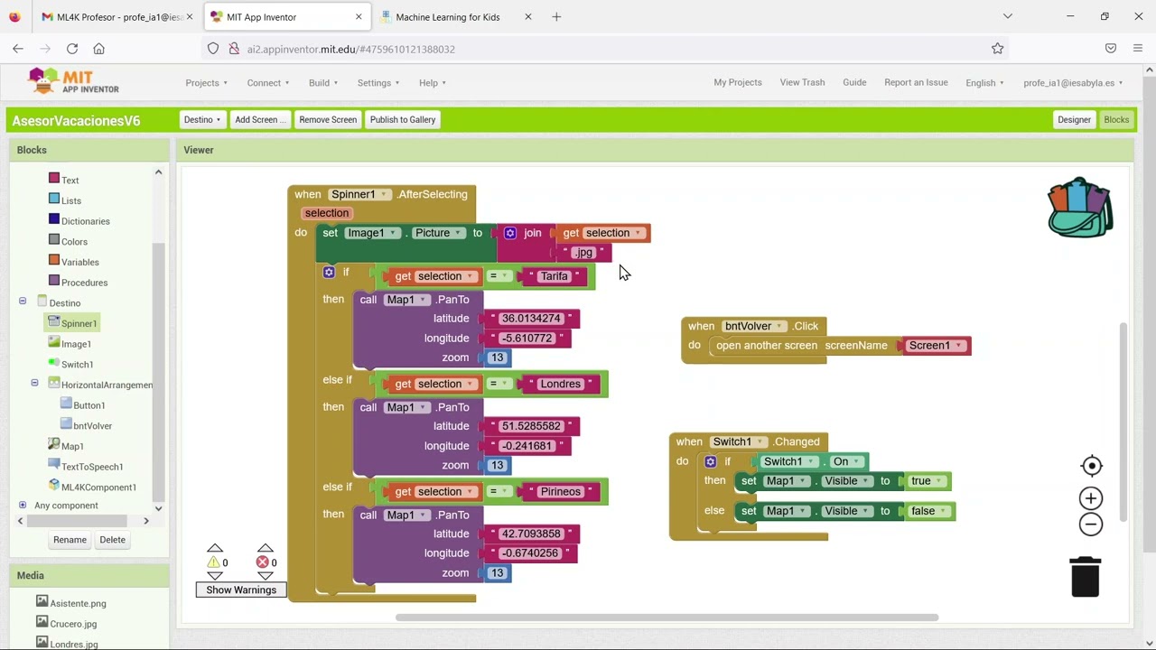Click mutator gear on Switch1 if block
The image size is (1156, 650).
tap(710, 461)
